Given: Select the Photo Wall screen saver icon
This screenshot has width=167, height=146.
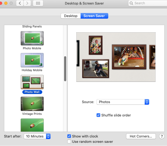Looking at the screenshot, I should coord(32,82).
